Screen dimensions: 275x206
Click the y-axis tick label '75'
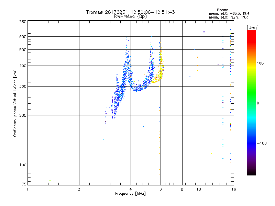coord(24,184)
